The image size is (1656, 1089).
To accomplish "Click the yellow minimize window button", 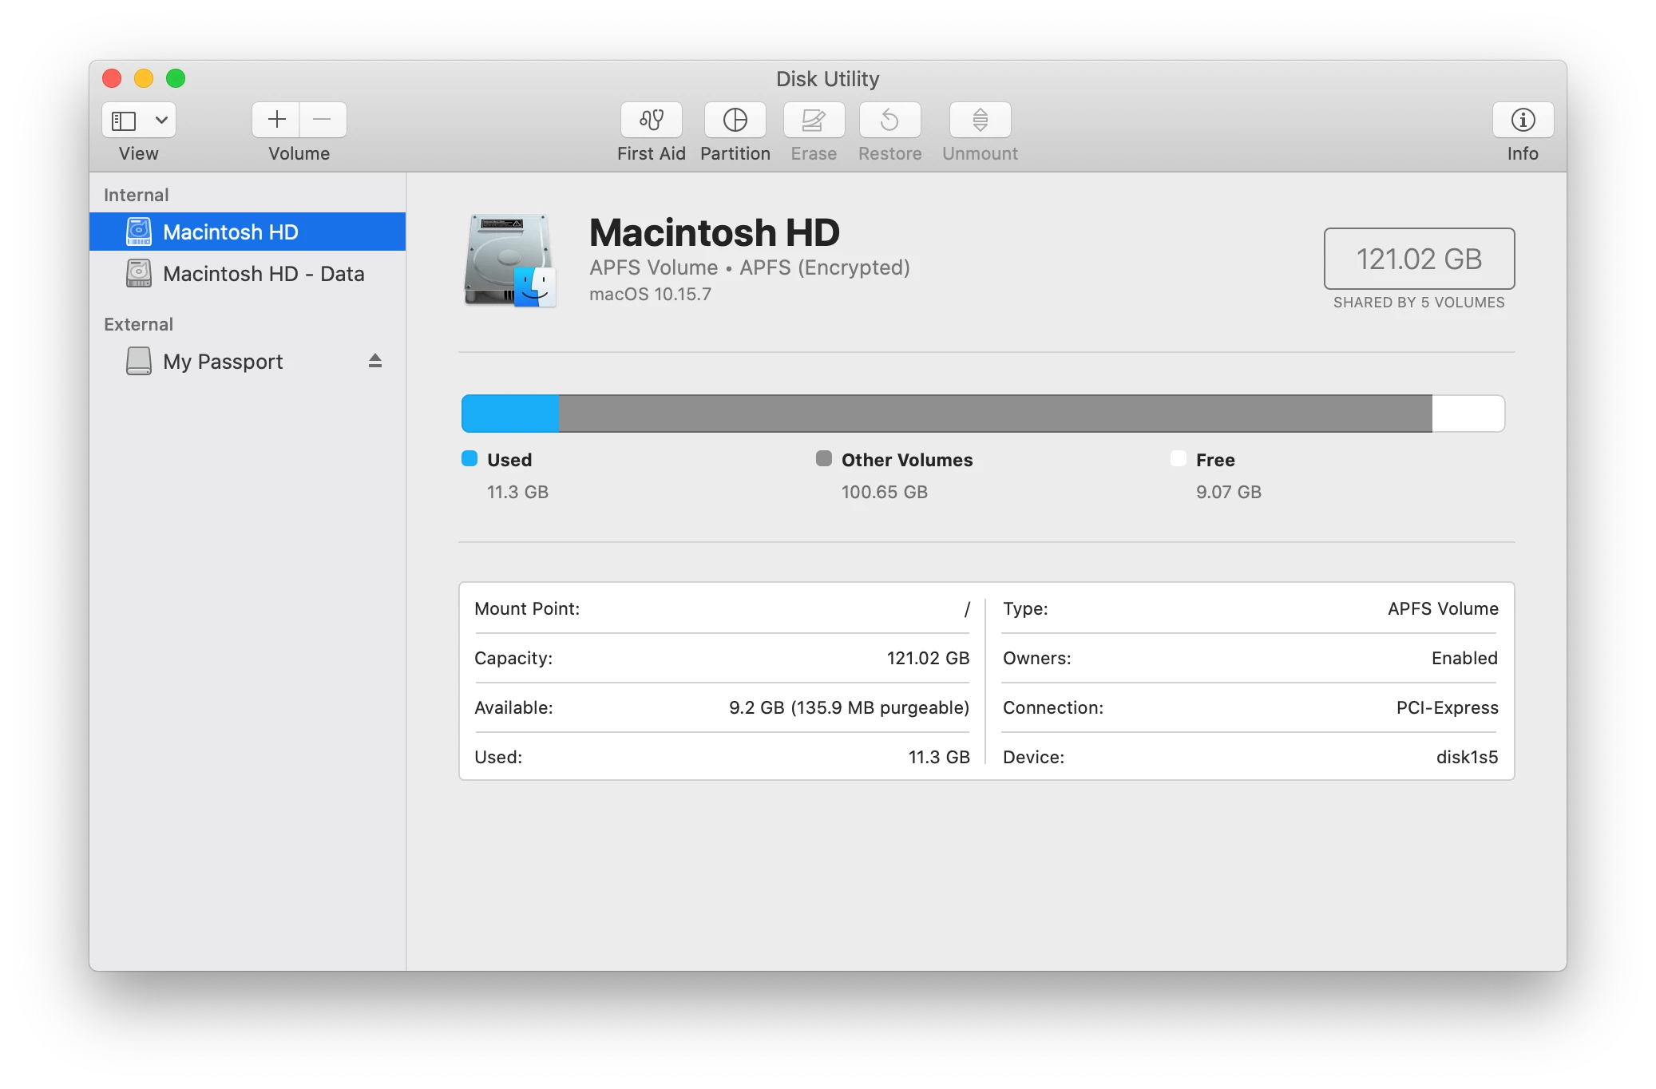I will point(144,78).
